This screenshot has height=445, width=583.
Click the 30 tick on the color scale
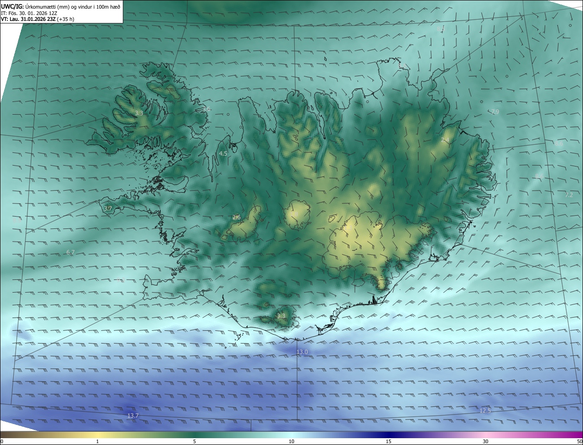[x=486, y=441]
